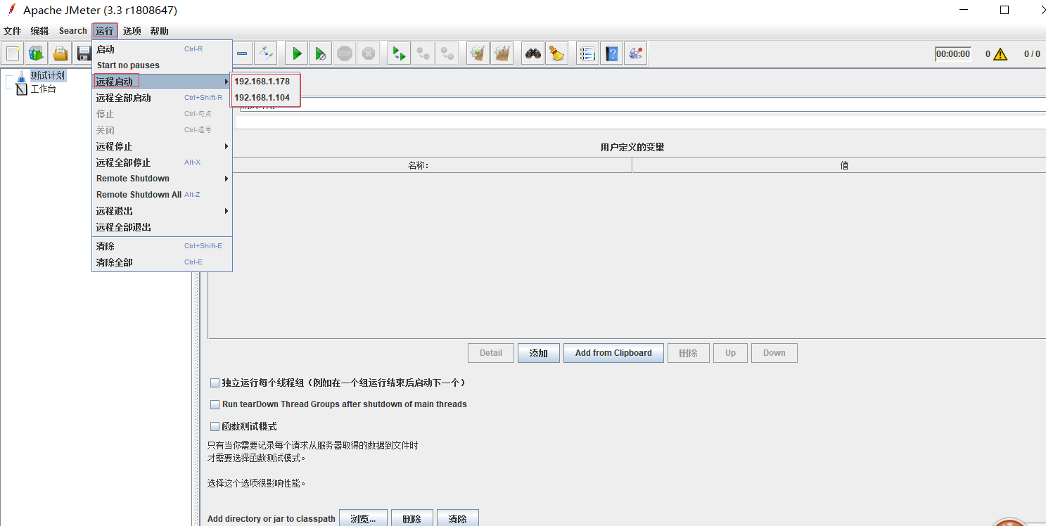Image resolution: width=1046 pixels, height=526 pixels.
Task: Open the Function Helper dialog icon
Action: tap(587, 53)
